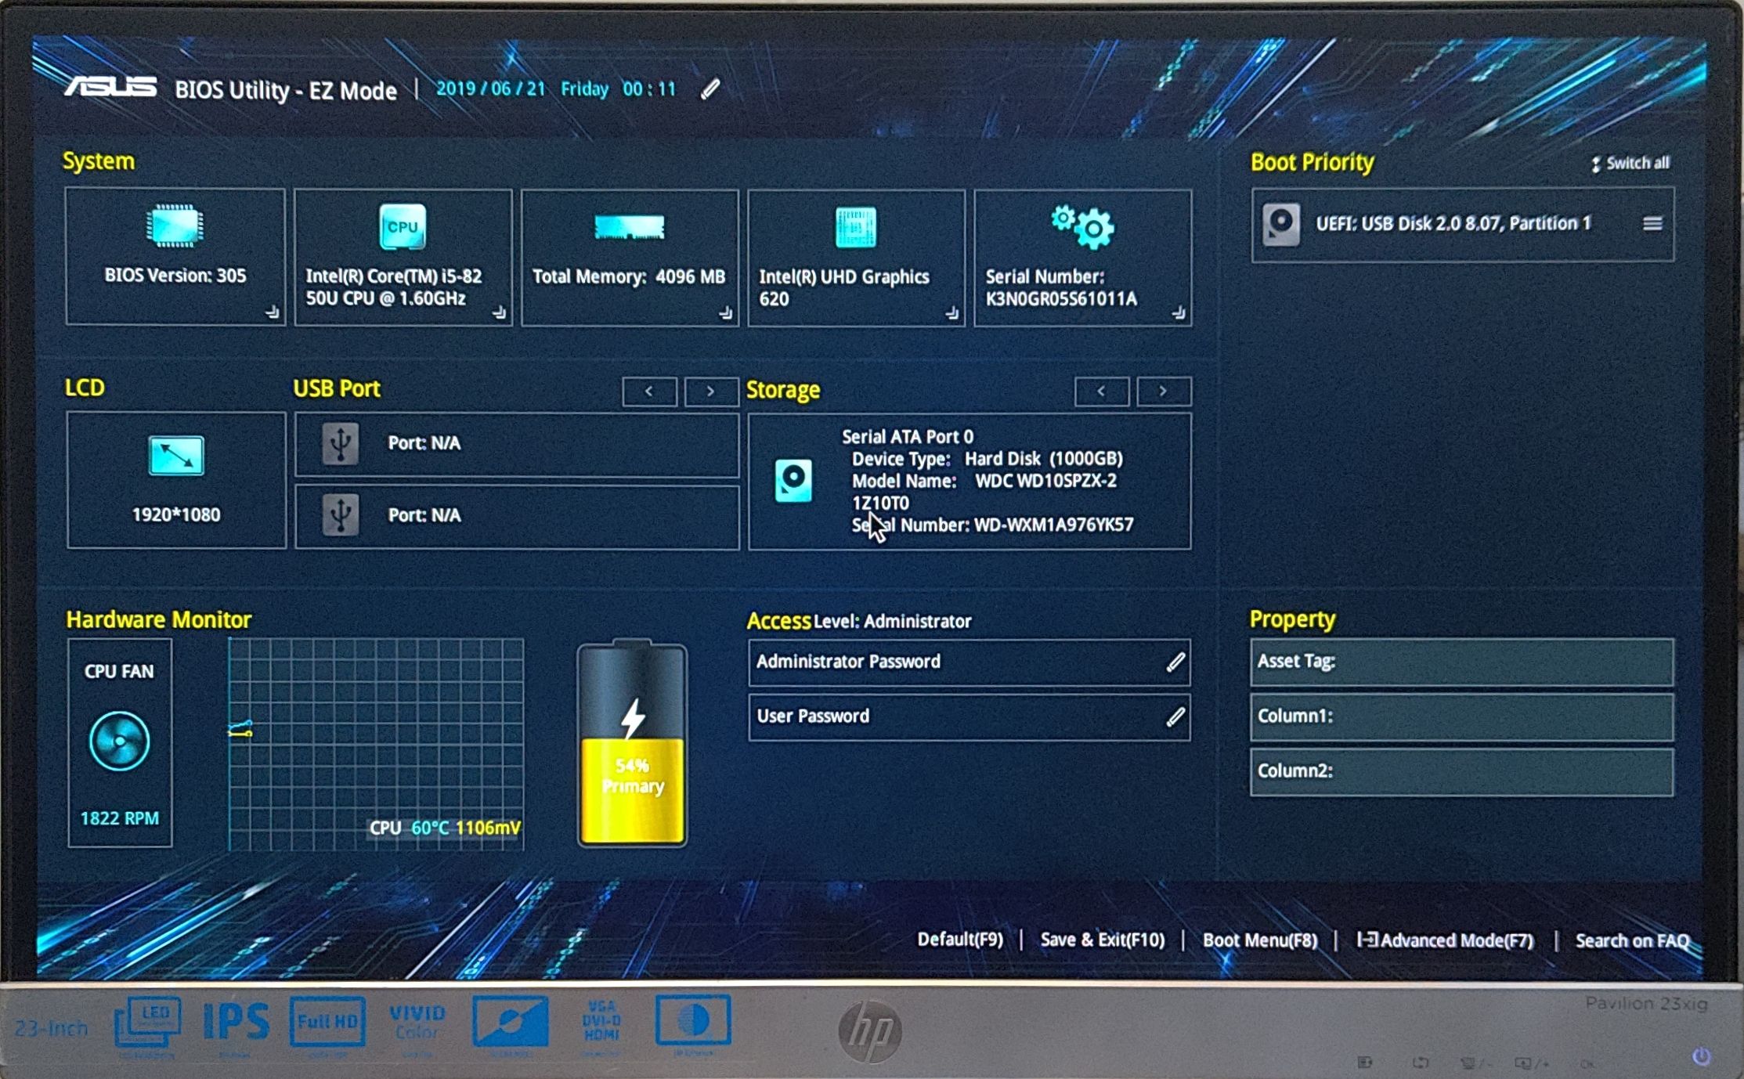Click the Serial ATA Port 0 text

click(x=908, y=437)
